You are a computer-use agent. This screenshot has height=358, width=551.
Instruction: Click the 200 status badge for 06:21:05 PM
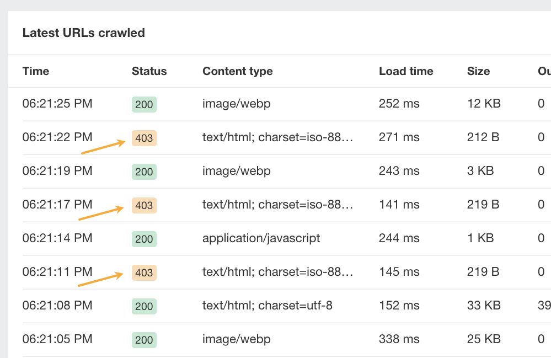click(143, 340)
